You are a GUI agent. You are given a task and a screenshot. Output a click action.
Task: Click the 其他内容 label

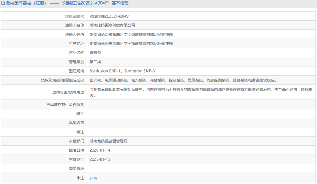(76, 123)
